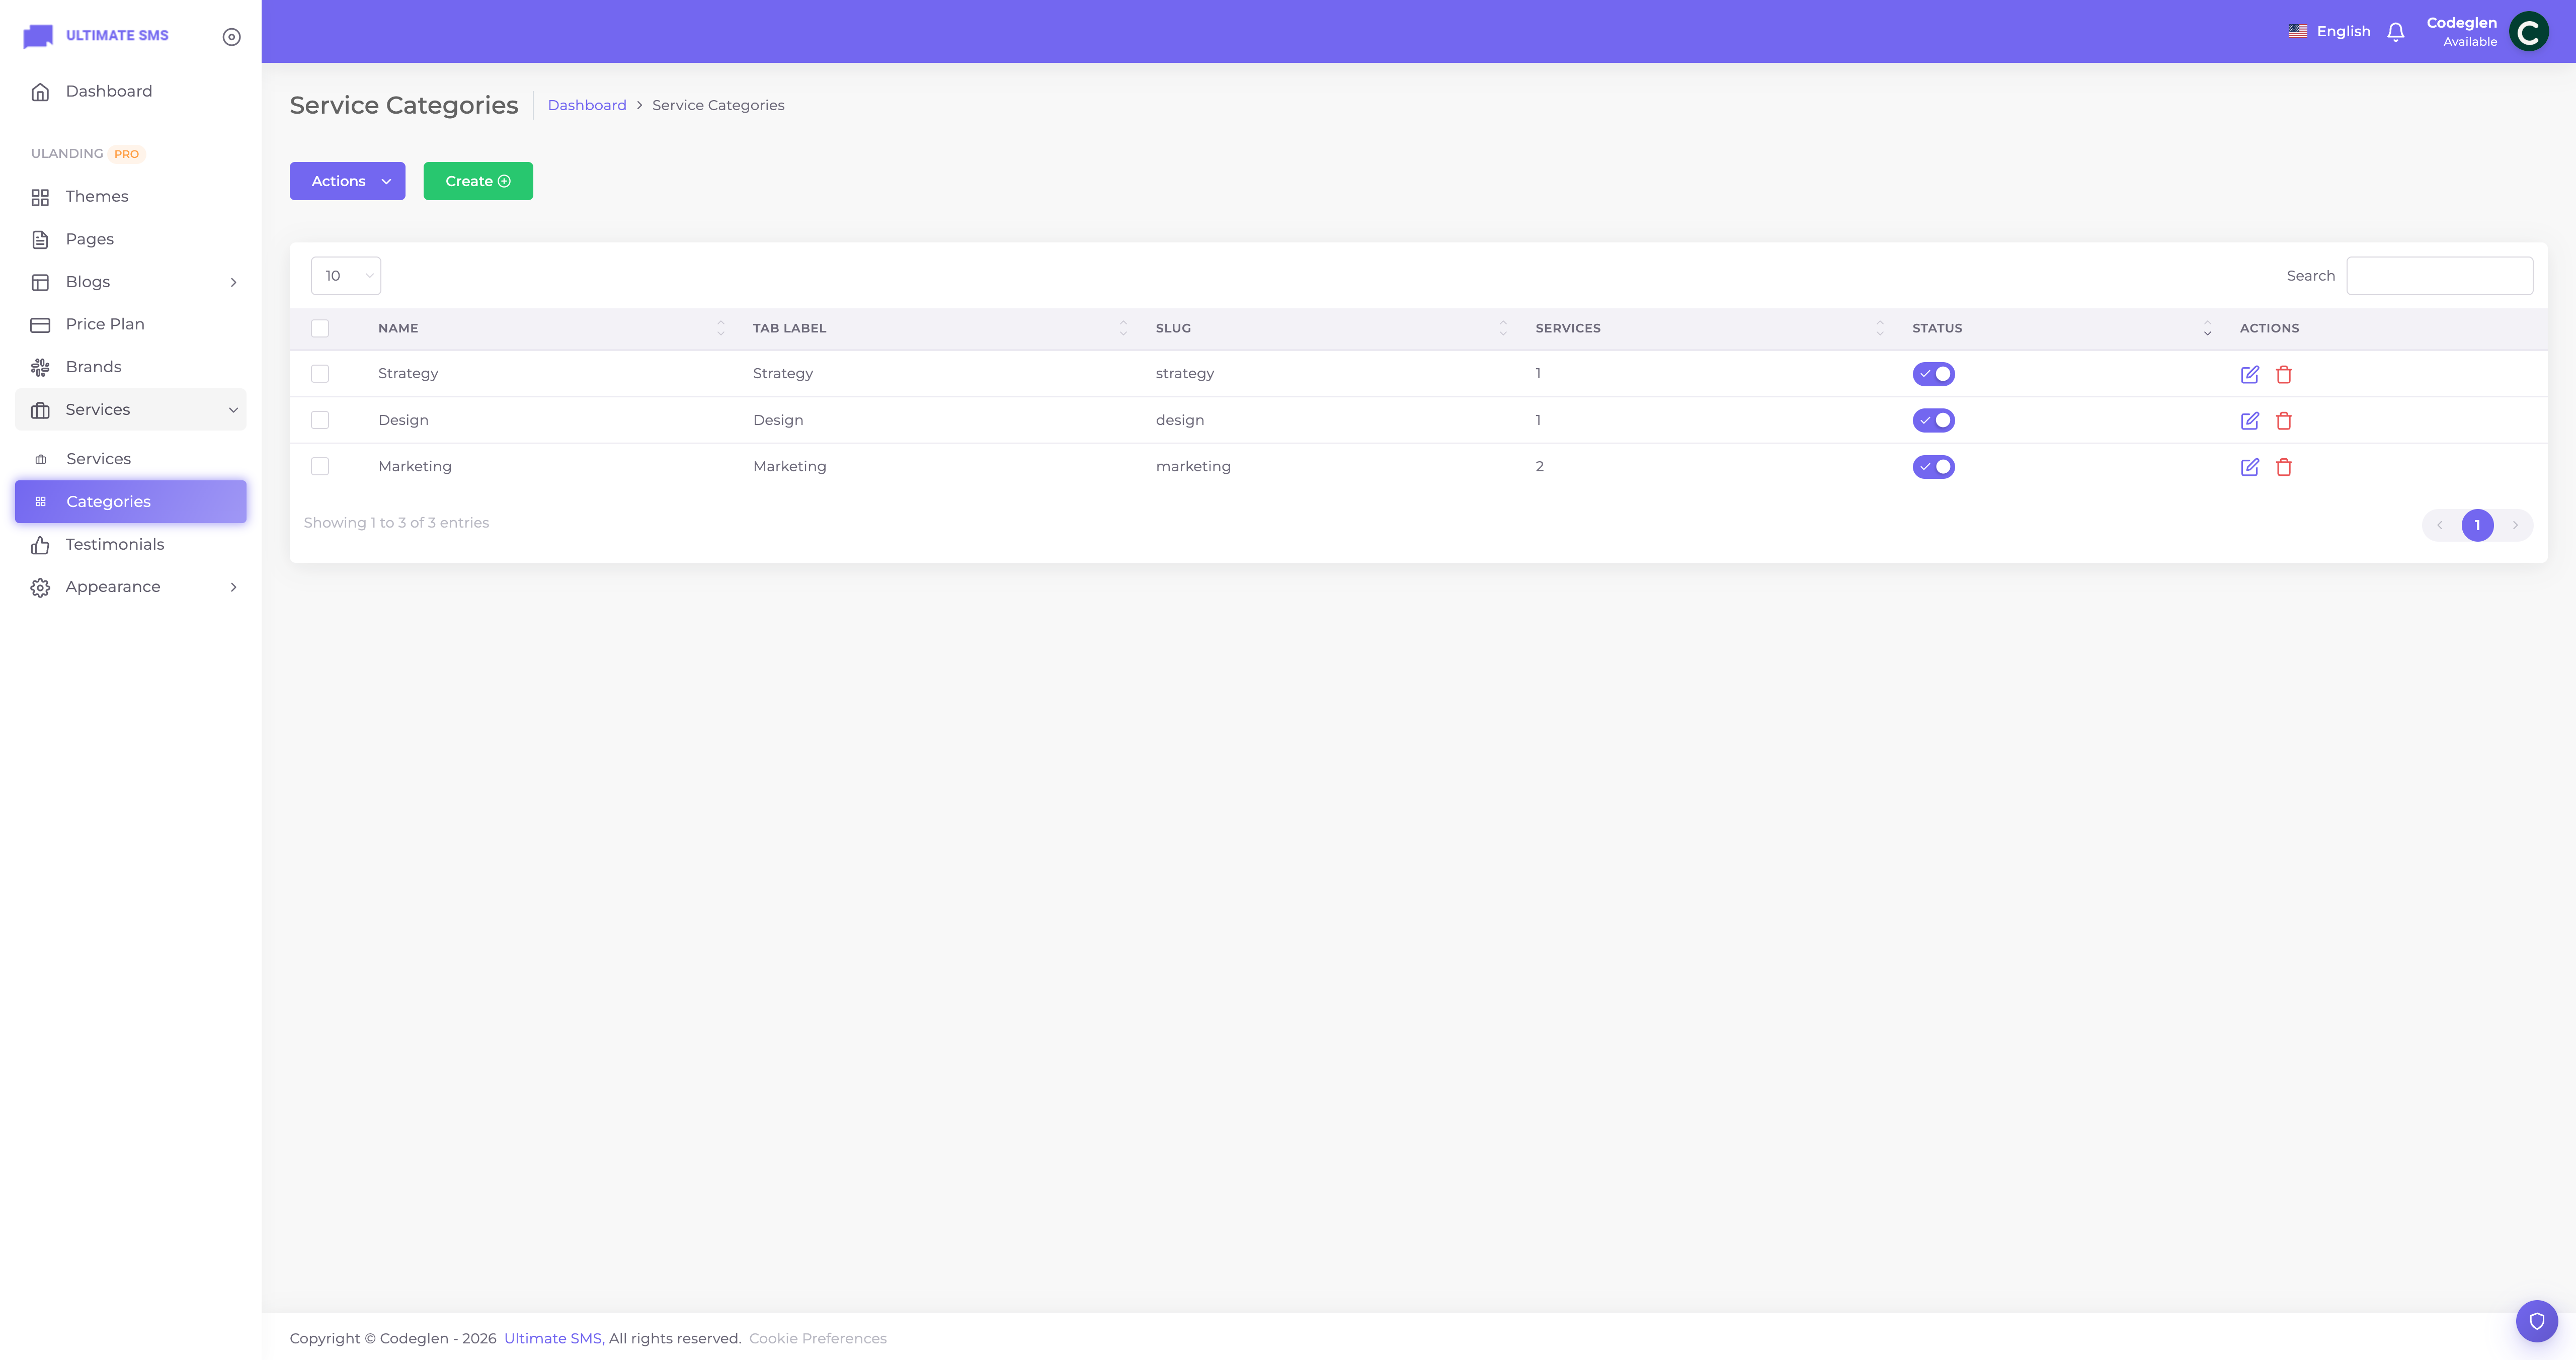This screenshot has width=2576, height=1360.
Task: Click the Themes grid icon
Action: (x=40, y=197)
